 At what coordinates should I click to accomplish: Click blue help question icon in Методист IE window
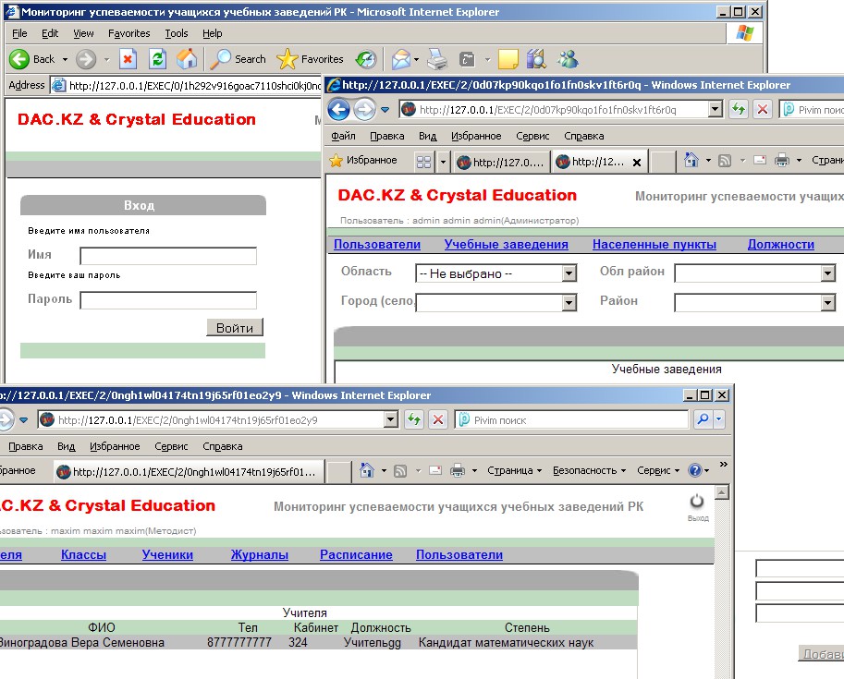(x=695, y=470)
